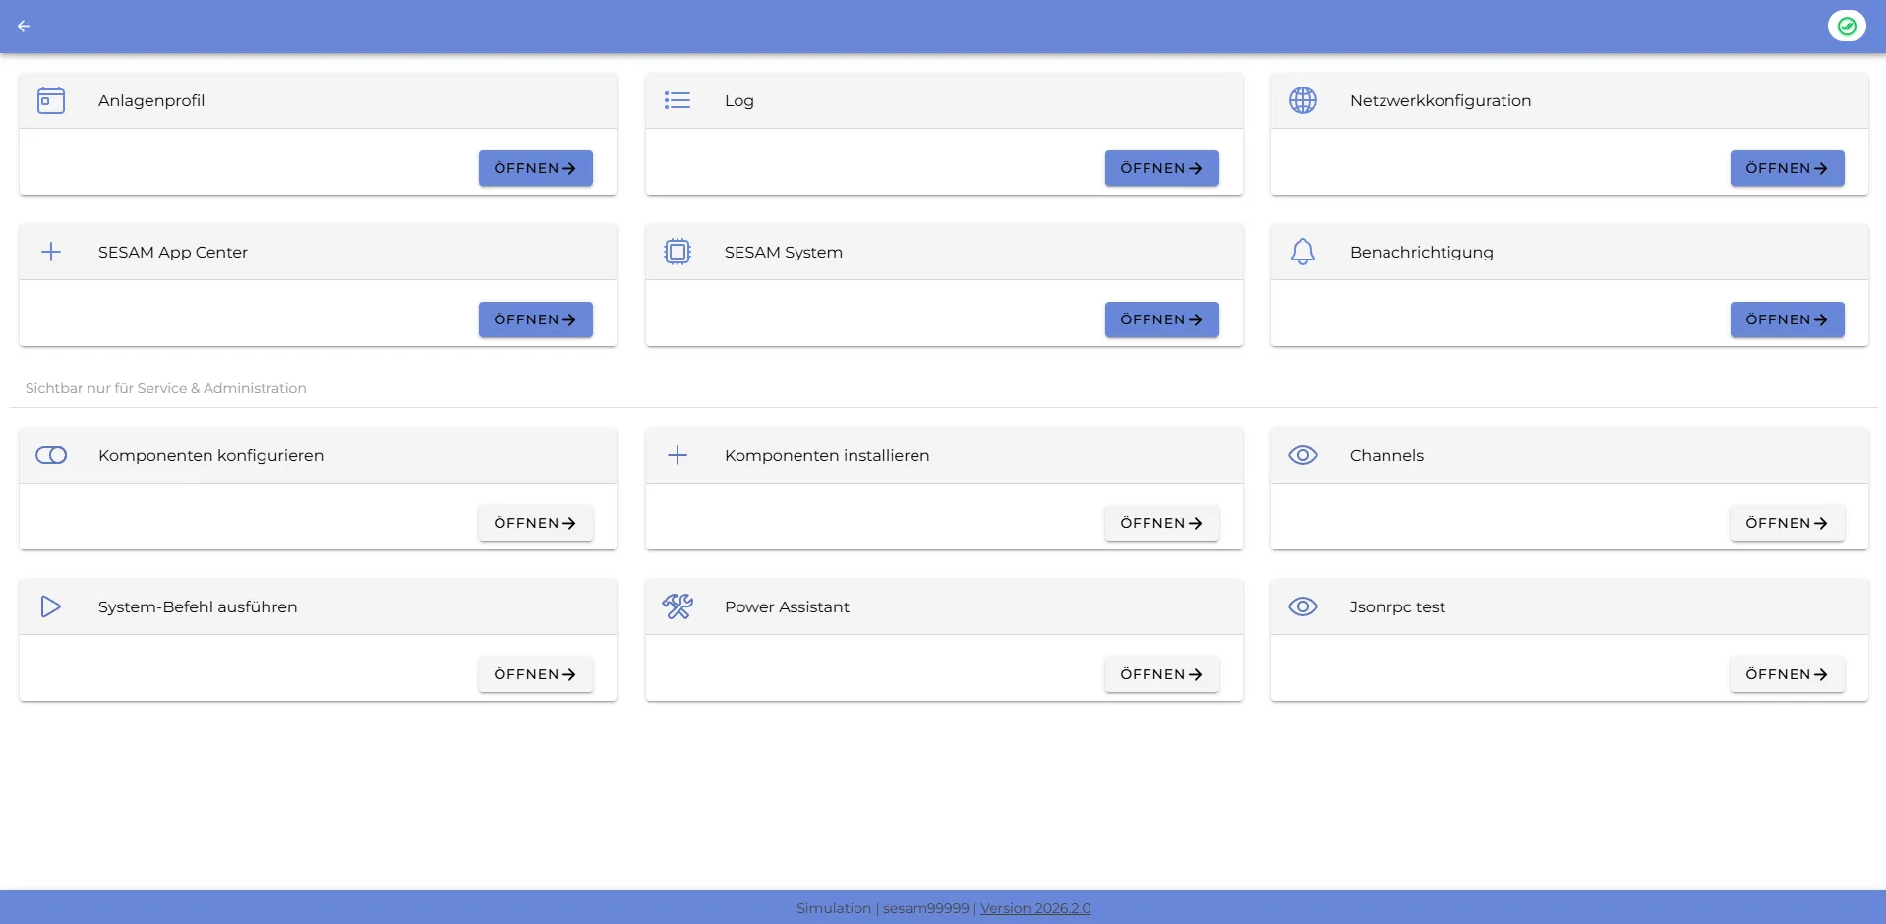
Task: Click the green status badge top right
Action: coord(1846,26)
